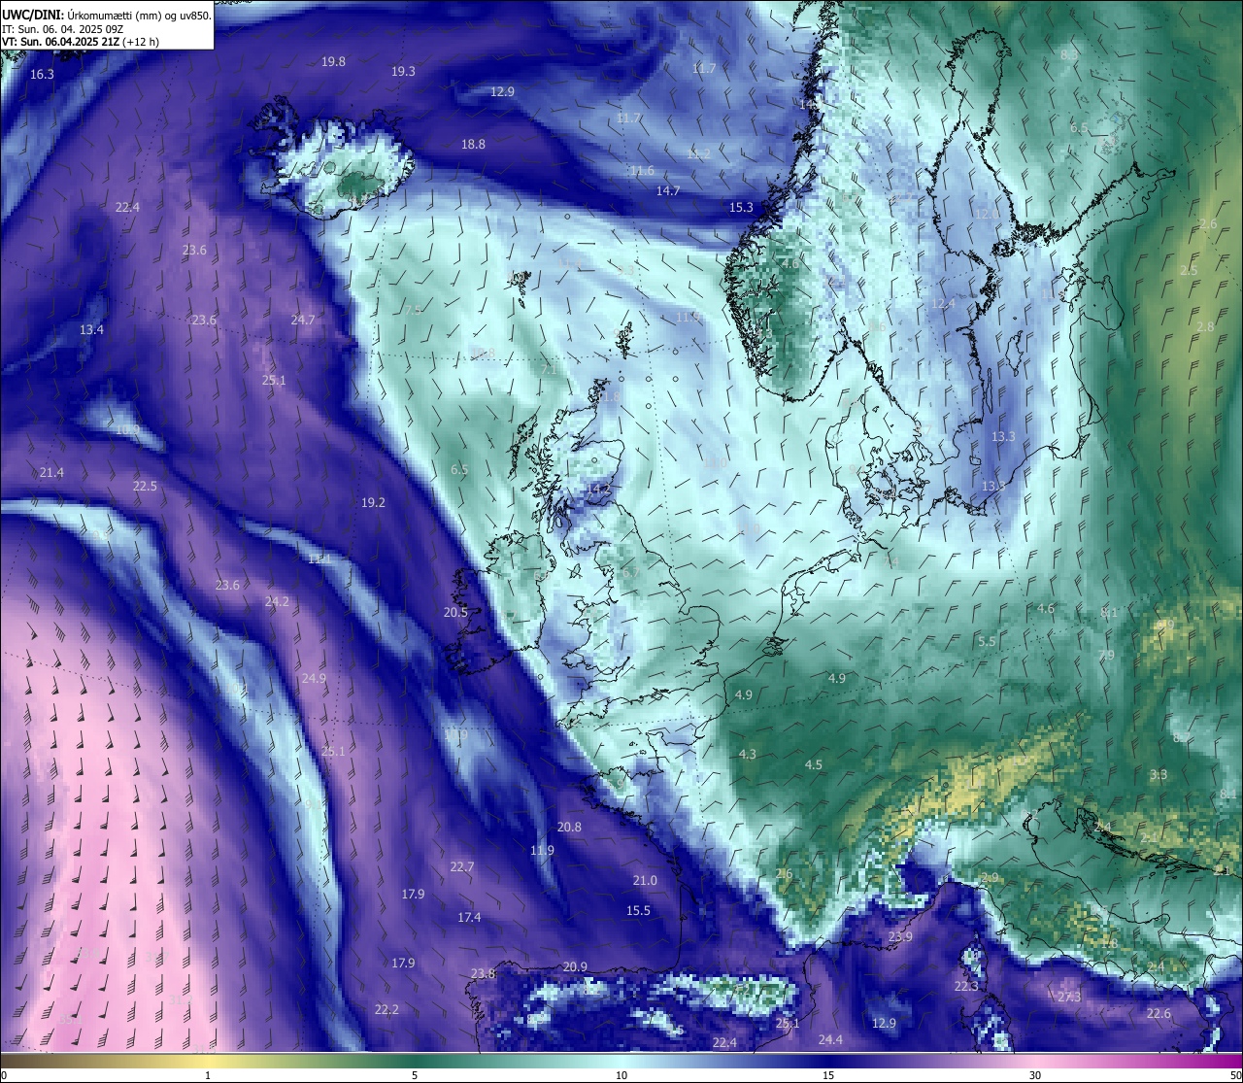Image resolution: width=1243 pixels, height=1083 pixels.
Task: Click the 21.0 value label
Action: (x=645, y=881)
